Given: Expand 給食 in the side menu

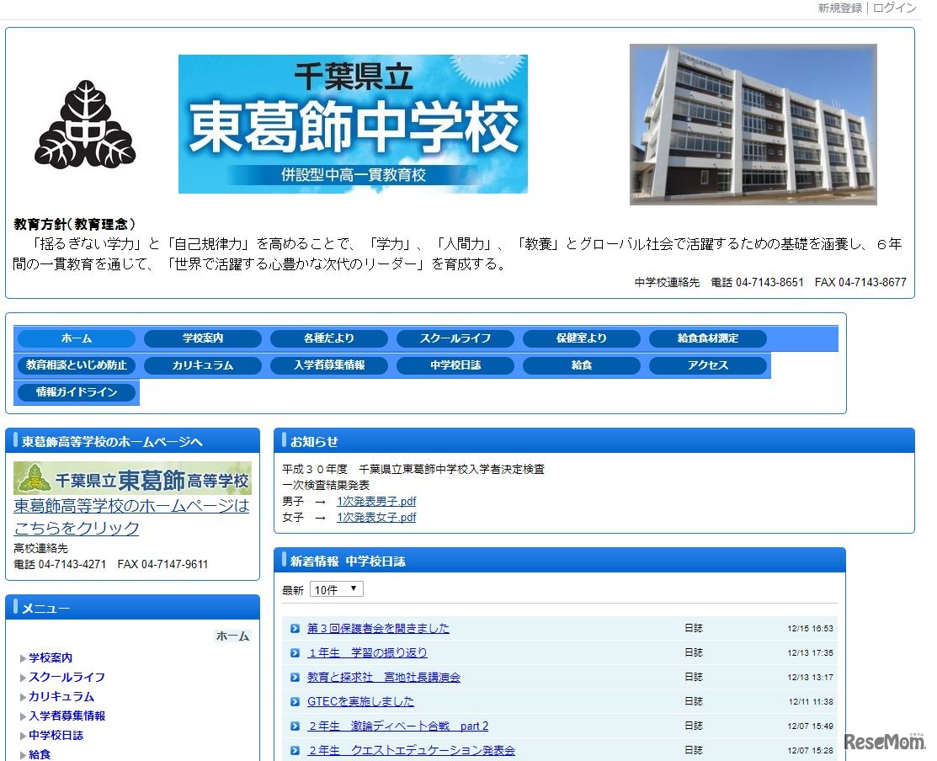Looking at the screenshot, I should pos(40,754).
